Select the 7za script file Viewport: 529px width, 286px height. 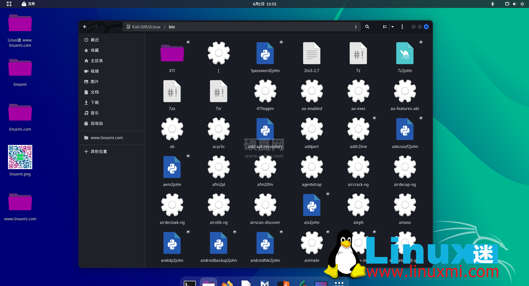pos(172,95)
